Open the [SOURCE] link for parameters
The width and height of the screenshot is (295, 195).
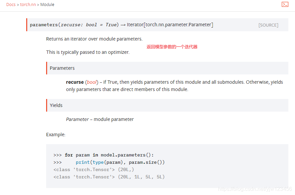268,25
